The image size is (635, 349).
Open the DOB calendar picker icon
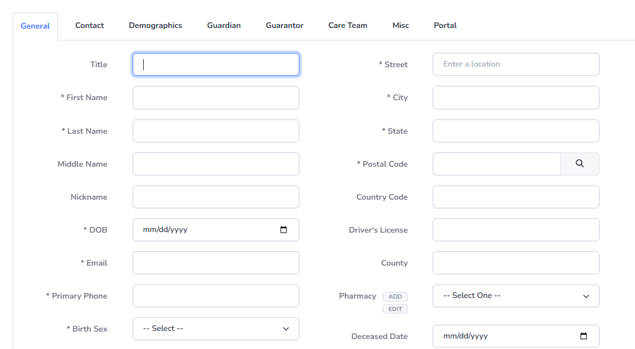click(284, 230)
